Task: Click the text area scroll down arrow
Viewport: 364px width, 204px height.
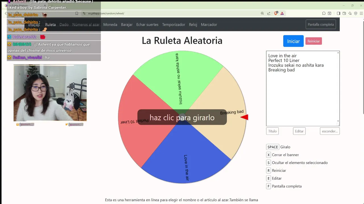Action: coord(338,121)
